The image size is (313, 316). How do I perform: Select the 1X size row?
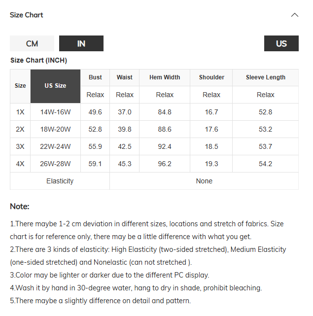(x=154, y=112)
